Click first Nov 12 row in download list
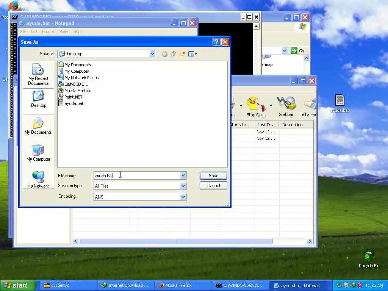This screenshot has width=388, height=291. [x=266, y=132]
